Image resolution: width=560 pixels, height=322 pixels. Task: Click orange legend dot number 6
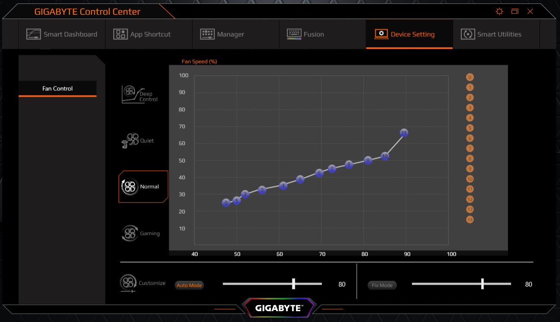pos(470,138)
